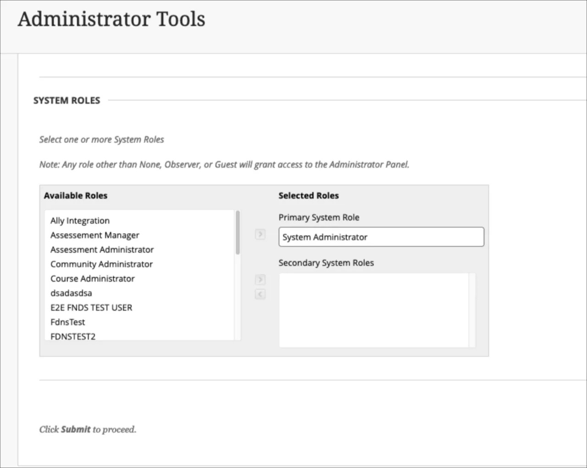The image size is (587, 468).
Task: Select the Course Administrator role
Action: point(92,278)
